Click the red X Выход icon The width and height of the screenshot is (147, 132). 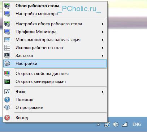click(x=7, y=118)
